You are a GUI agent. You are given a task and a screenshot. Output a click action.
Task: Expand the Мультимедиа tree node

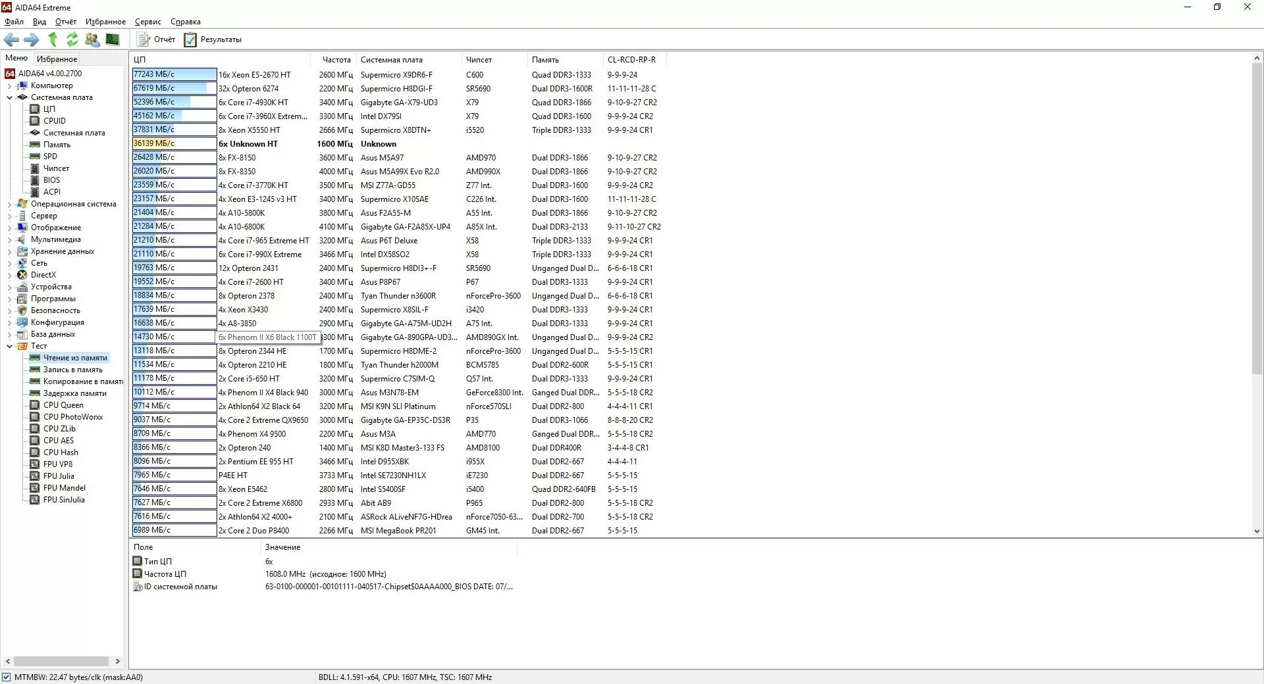[9, 239]
